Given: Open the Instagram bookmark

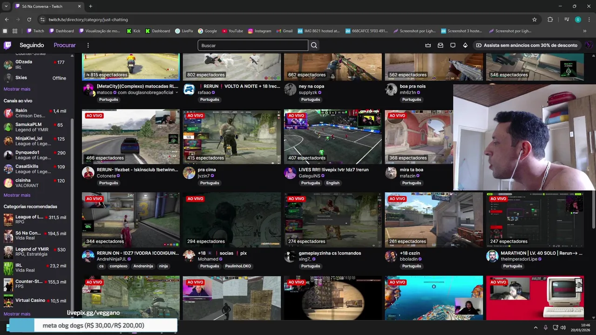Looking at the screenshot, I should [259, 31].
